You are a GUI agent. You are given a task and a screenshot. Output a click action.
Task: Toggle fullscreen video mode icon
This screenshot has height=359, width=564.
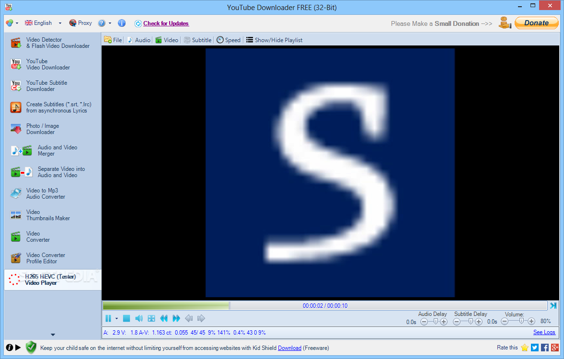pos(151,318)
